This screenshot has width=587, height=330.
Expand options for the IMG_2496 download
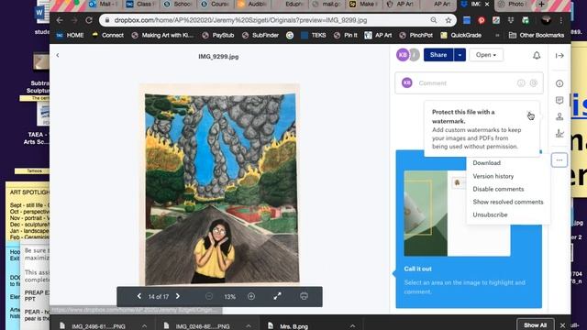point(144,326)
